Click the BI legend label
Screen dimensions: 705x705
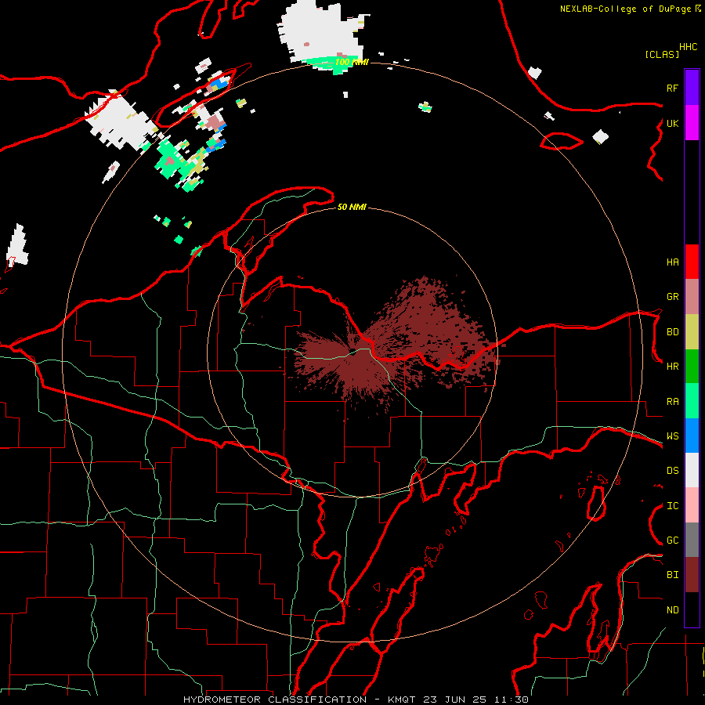tap(672, 575)
